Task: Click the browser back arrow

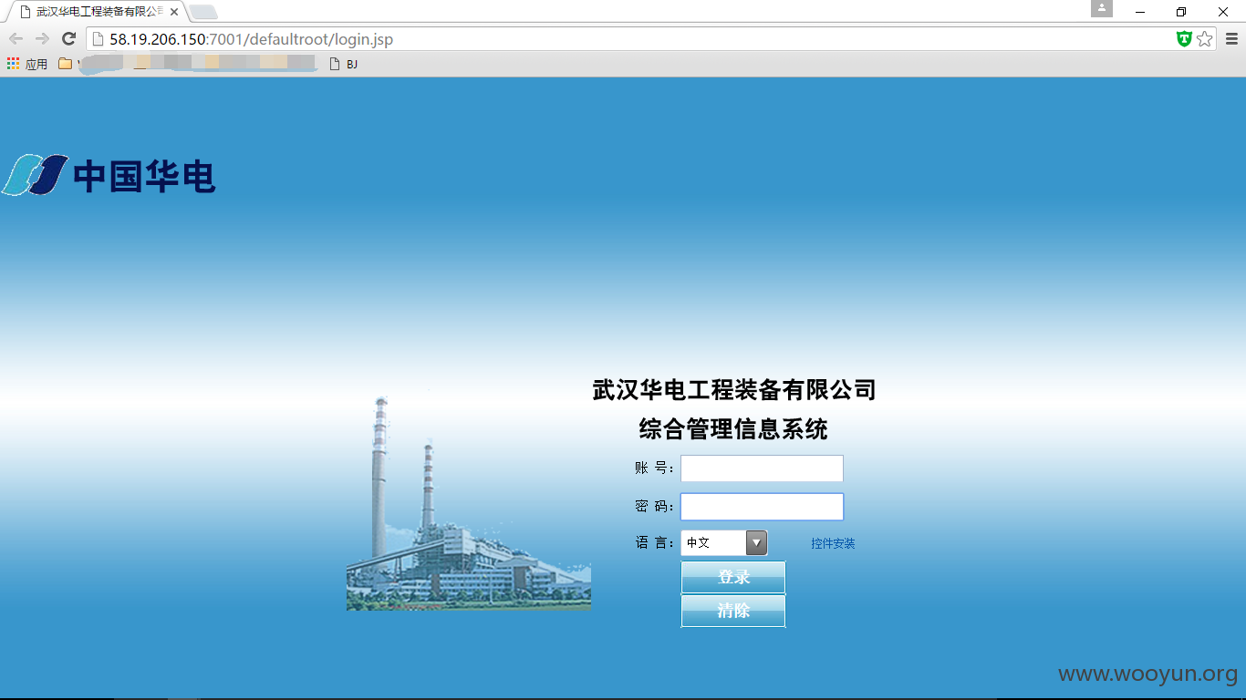Action: coord(16,38)
